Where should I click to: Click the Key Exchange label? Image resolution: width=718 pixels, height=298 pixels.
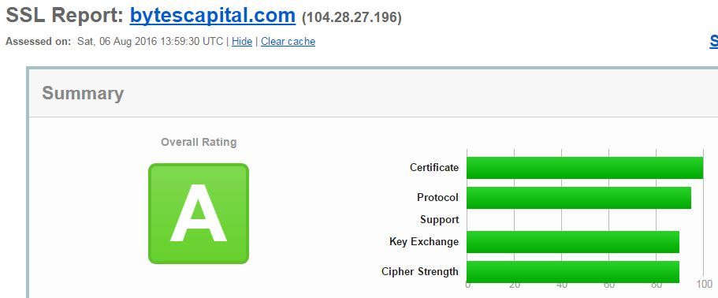click(x=424, y=242)
